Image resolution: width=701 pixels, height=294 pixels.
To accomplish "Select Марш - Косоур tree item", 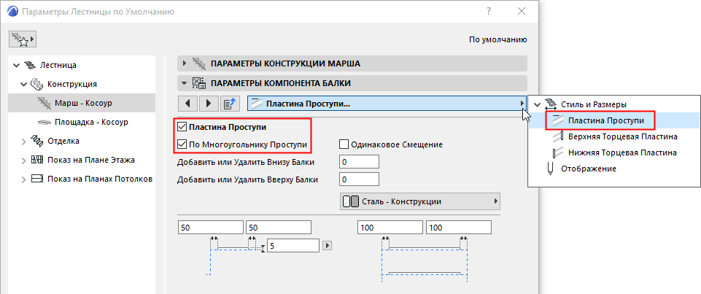I will coord(83,103).
